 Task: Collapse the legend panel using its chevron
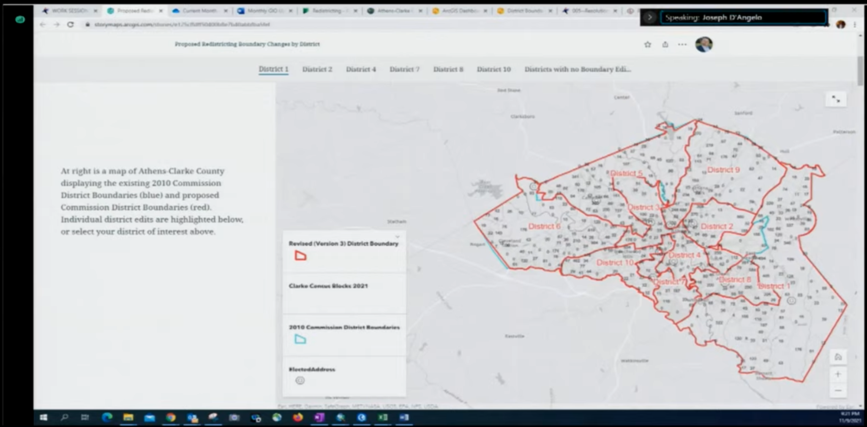coord(398,236)
